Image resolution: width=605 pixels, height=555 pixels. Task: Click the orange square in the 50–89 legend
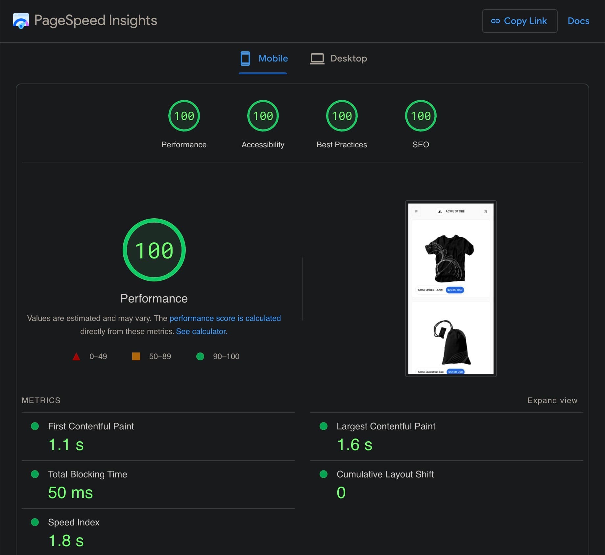(x=136, y=356)
